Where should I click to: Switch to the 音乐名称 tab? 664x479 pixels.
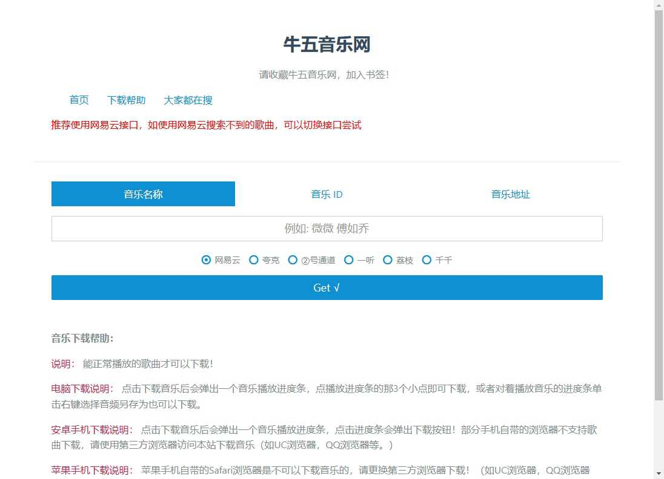click(143, 194)
